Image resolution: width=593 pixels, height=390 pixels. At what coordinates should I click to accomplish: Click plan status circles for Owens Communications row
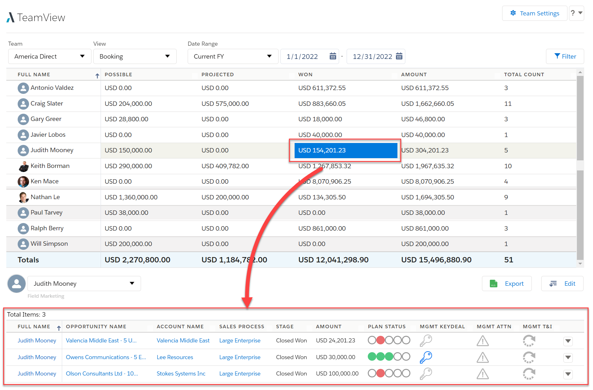pos(389,357)
